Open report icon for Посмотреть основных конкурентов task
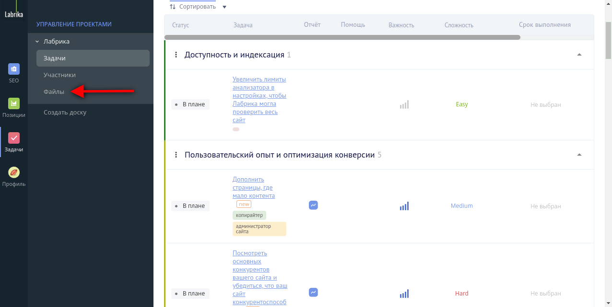 coord(313,292)
